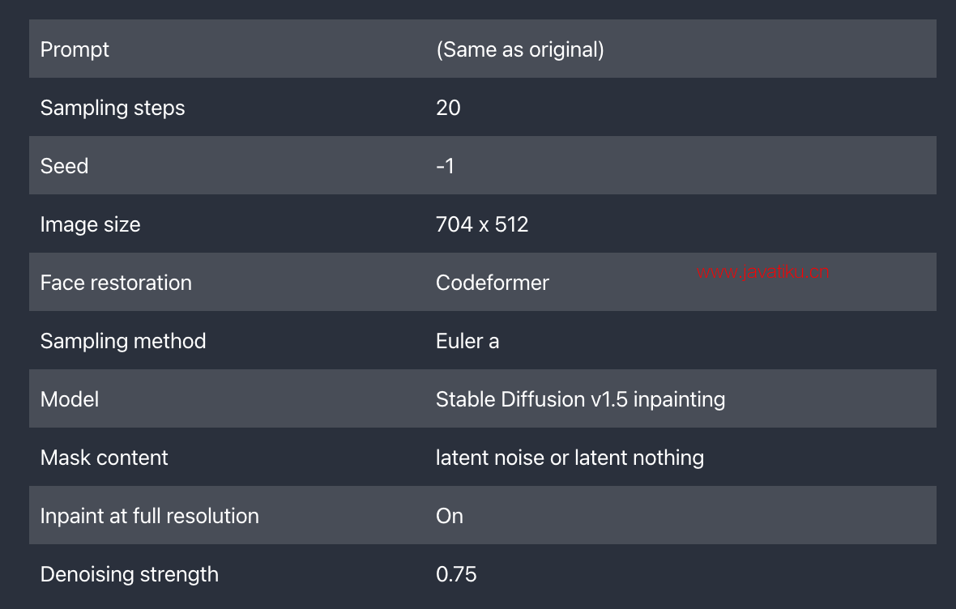Click the Sampling method label
The height and width of the screenshot is (609, 956).
123,341
